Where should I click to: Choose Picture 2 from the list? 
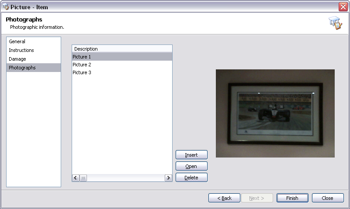point(82,65)
